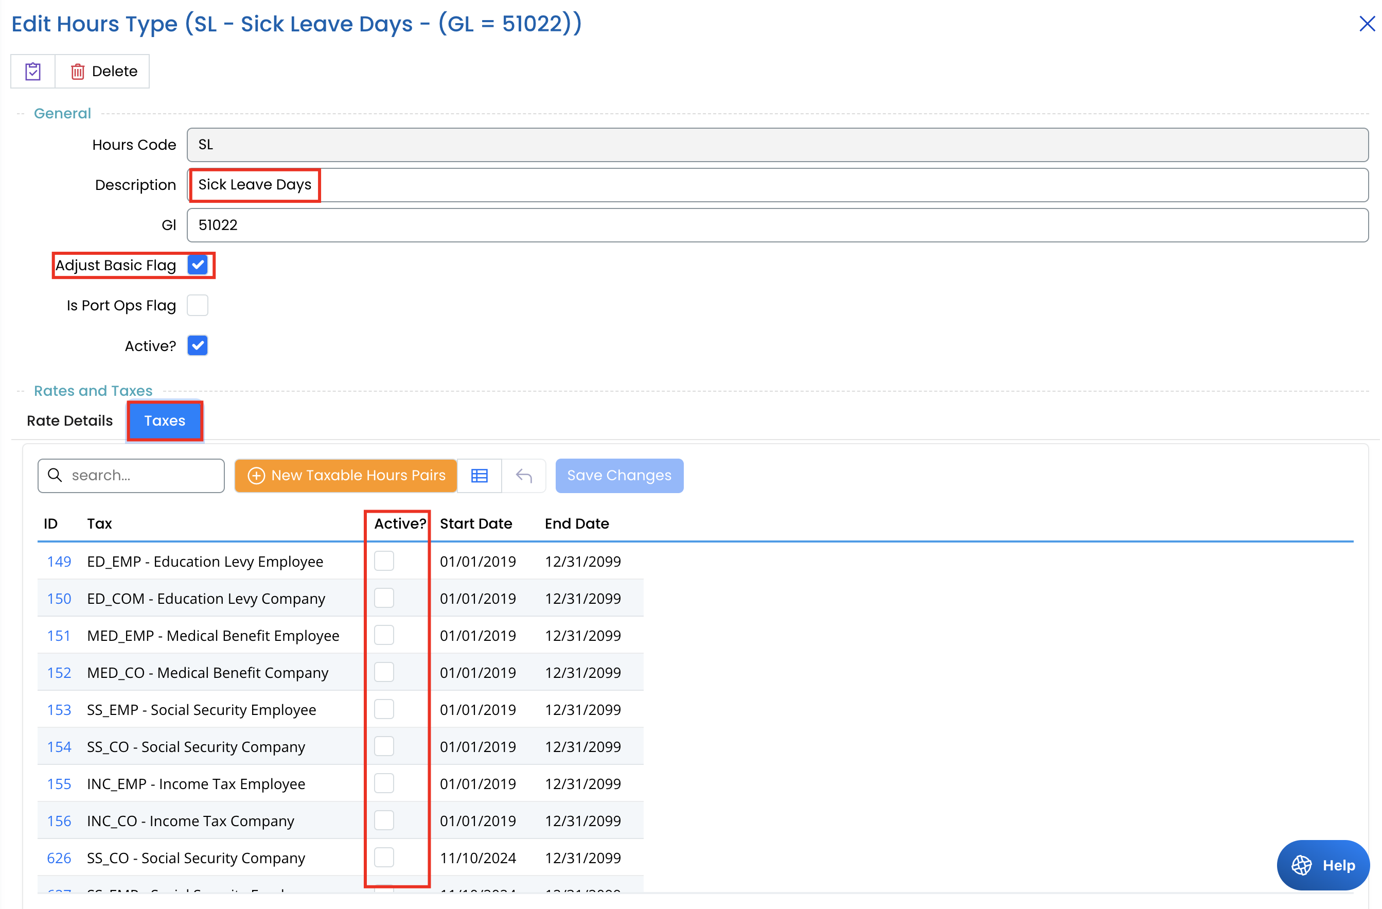Click the Delete trash button
This screenshot has height=909, width=1382.
point(103,72)
